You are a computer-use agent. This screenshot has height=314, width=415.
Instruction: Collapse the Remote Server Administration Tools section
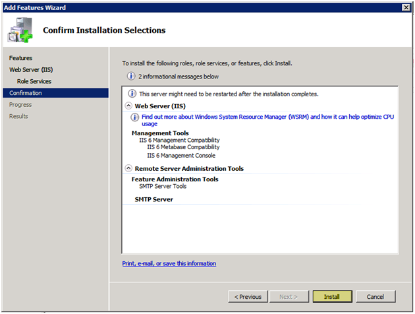point(128,168)
